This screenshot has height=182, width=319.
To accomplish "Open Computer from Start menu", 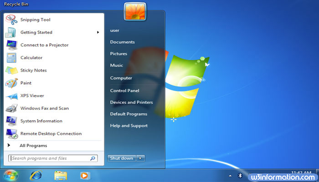I will pos(121,78).
